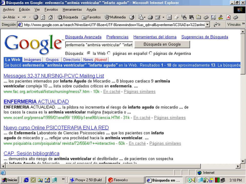Click the Edit page toolbar icon

[158, 17]
